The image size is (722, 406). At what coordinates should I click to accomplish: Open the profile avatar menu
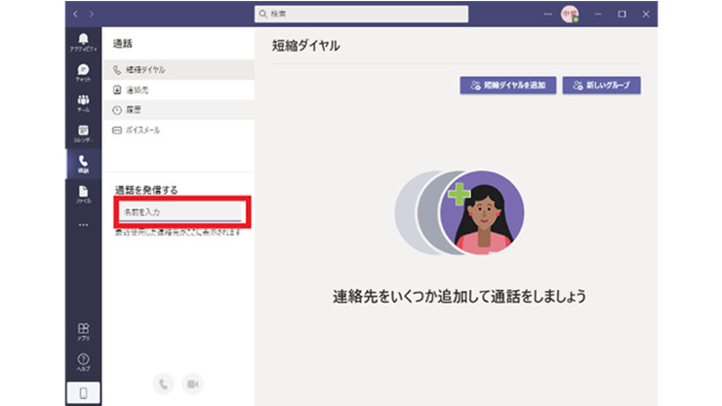(x=569, y=15)
